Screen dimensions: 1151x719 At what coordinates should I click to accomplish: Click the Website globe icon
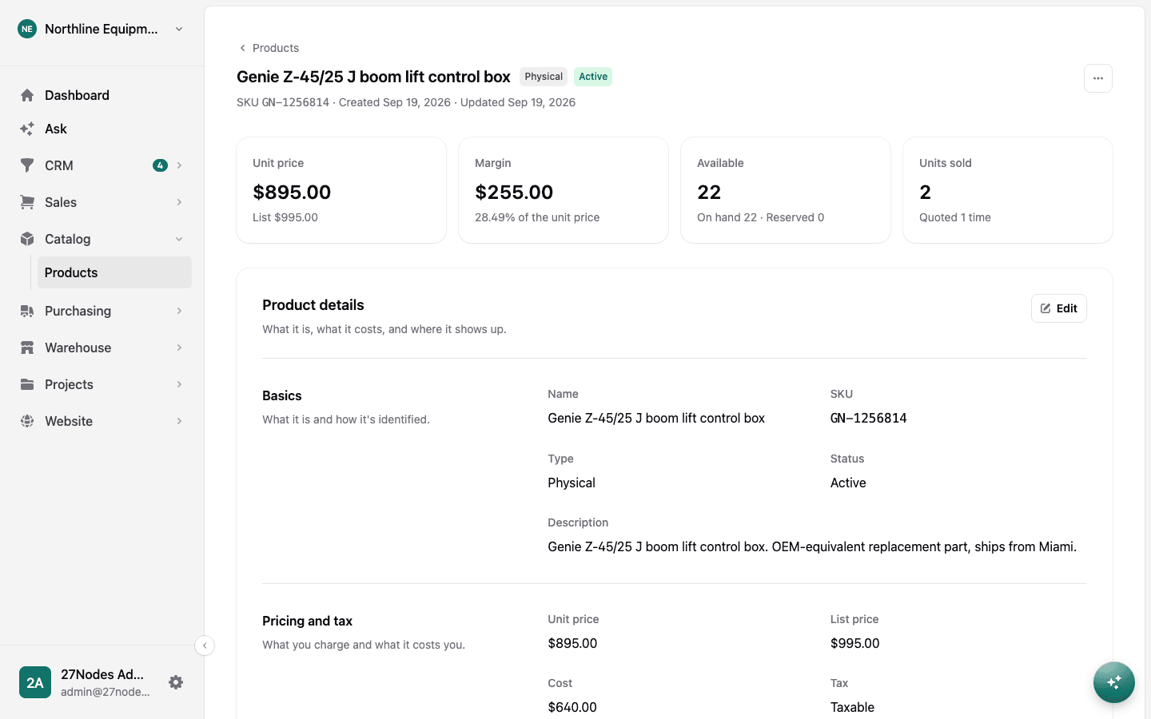pos(27,421)
